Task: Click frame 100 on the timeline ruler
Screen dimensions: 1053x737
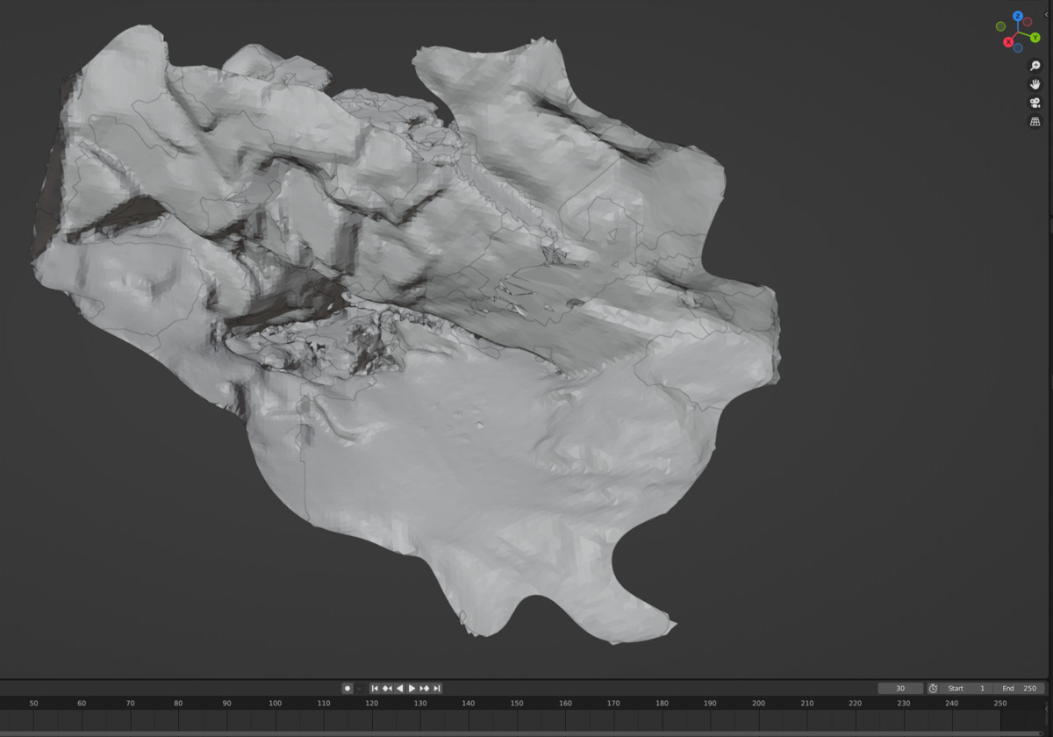Action: [275, 704]
